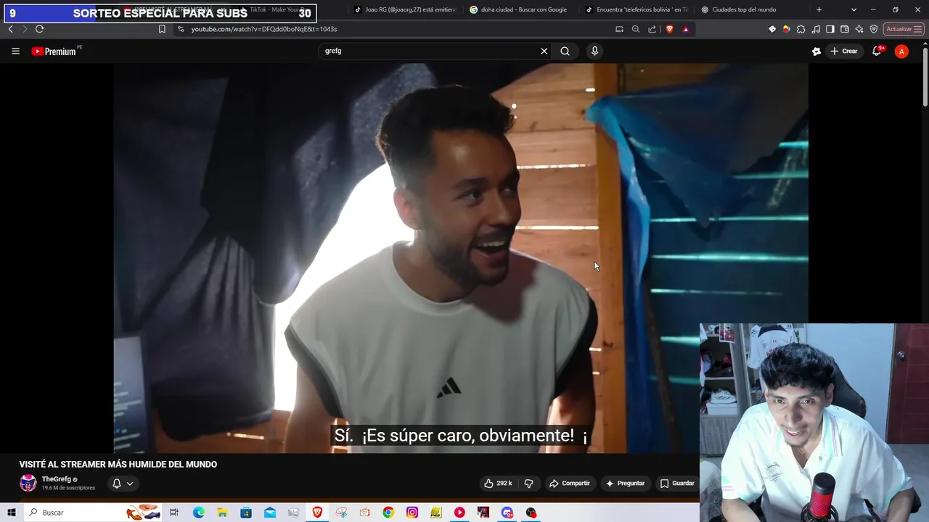Toggle the Brave sidebar panel
The height and width of the screenshot is (522, 929).
pyautogui.click(x=830, y=29)
